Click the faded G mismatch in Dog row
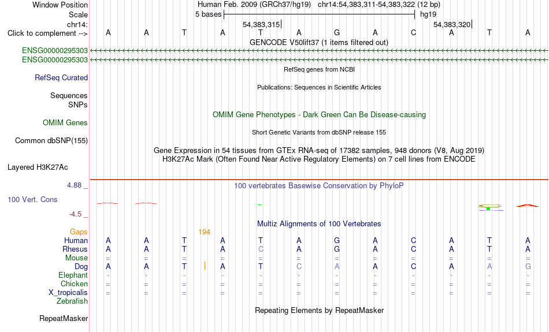The image size is (549, 332). pyautogui.click(x=528, y=266)
